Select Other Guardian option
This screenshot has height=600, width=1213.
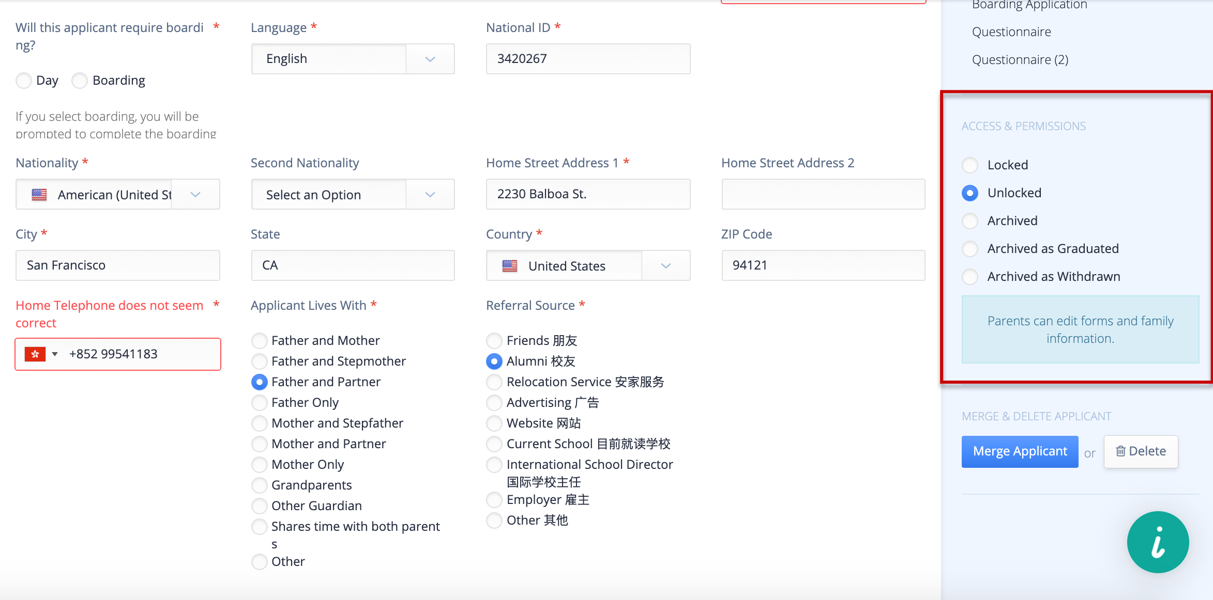click(260, 506)
